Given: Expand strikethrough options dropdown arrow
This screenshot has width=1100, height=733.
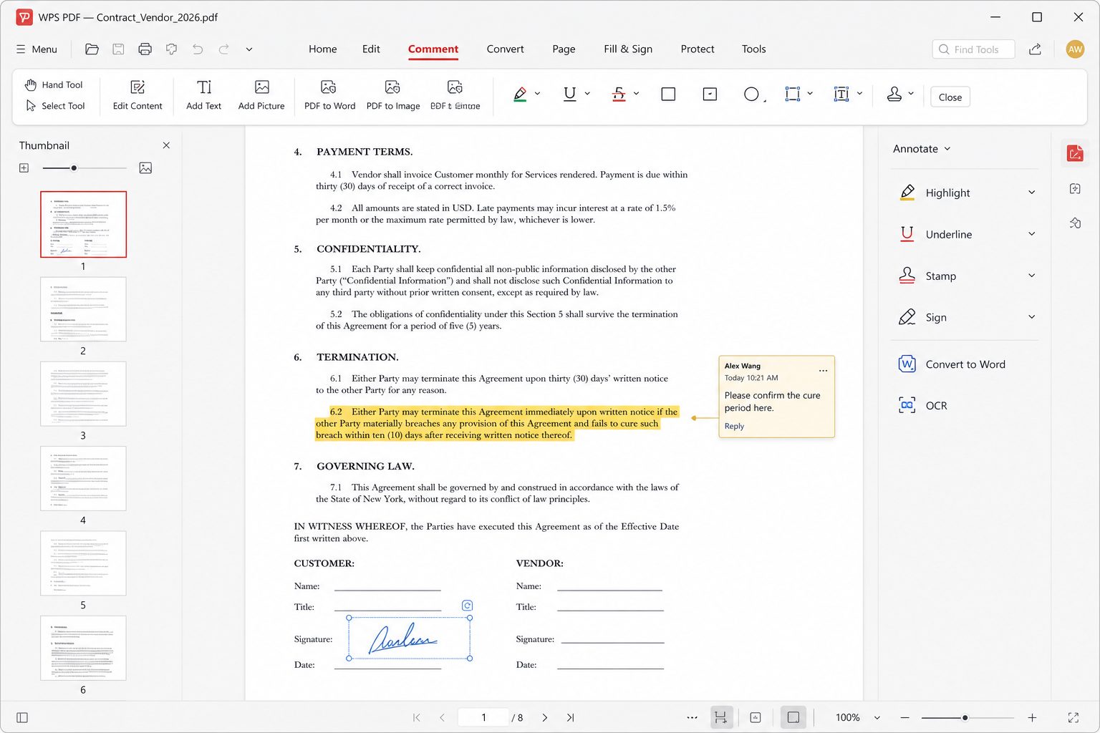Looking at the screenshot, I should (636, 94).
